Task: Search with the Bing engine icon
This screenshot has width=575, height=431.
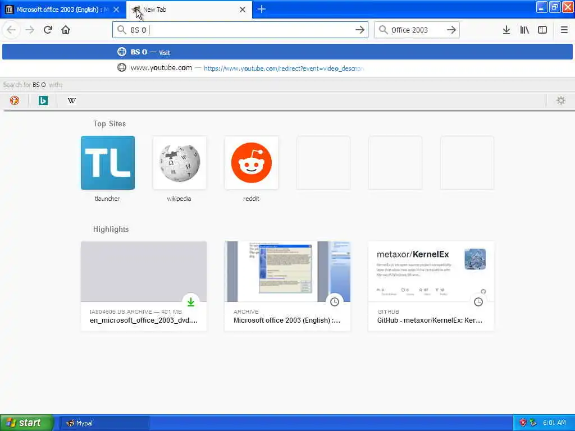Action: 43,100
